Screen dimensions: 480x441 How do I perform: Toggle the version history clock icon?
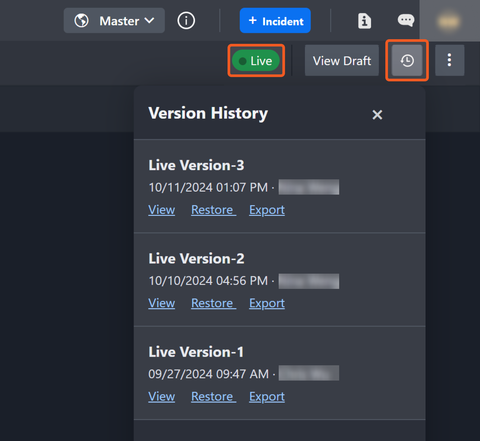(407, 60)
